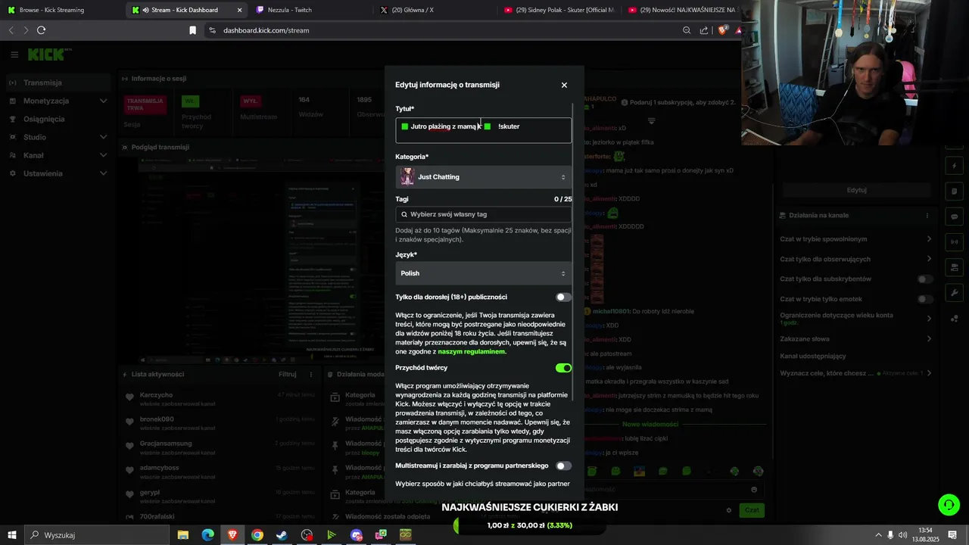The width and height of the screenshot is (969, 545).
Task: Switch to the Główna / X tab
Action: [432, 10]
